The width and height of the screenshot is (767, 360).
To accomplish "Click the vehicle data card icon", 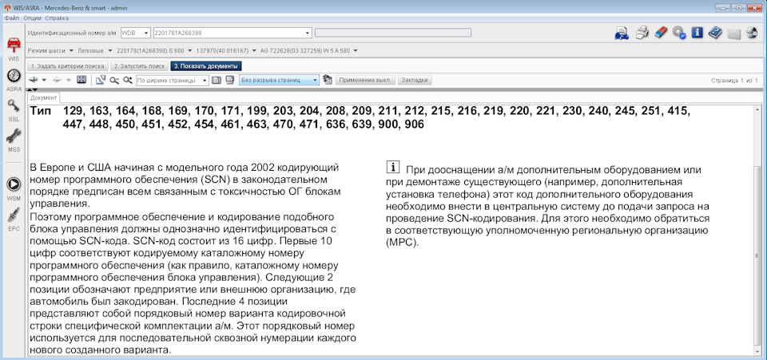I will pyautogui.click(x=622, y=34).
